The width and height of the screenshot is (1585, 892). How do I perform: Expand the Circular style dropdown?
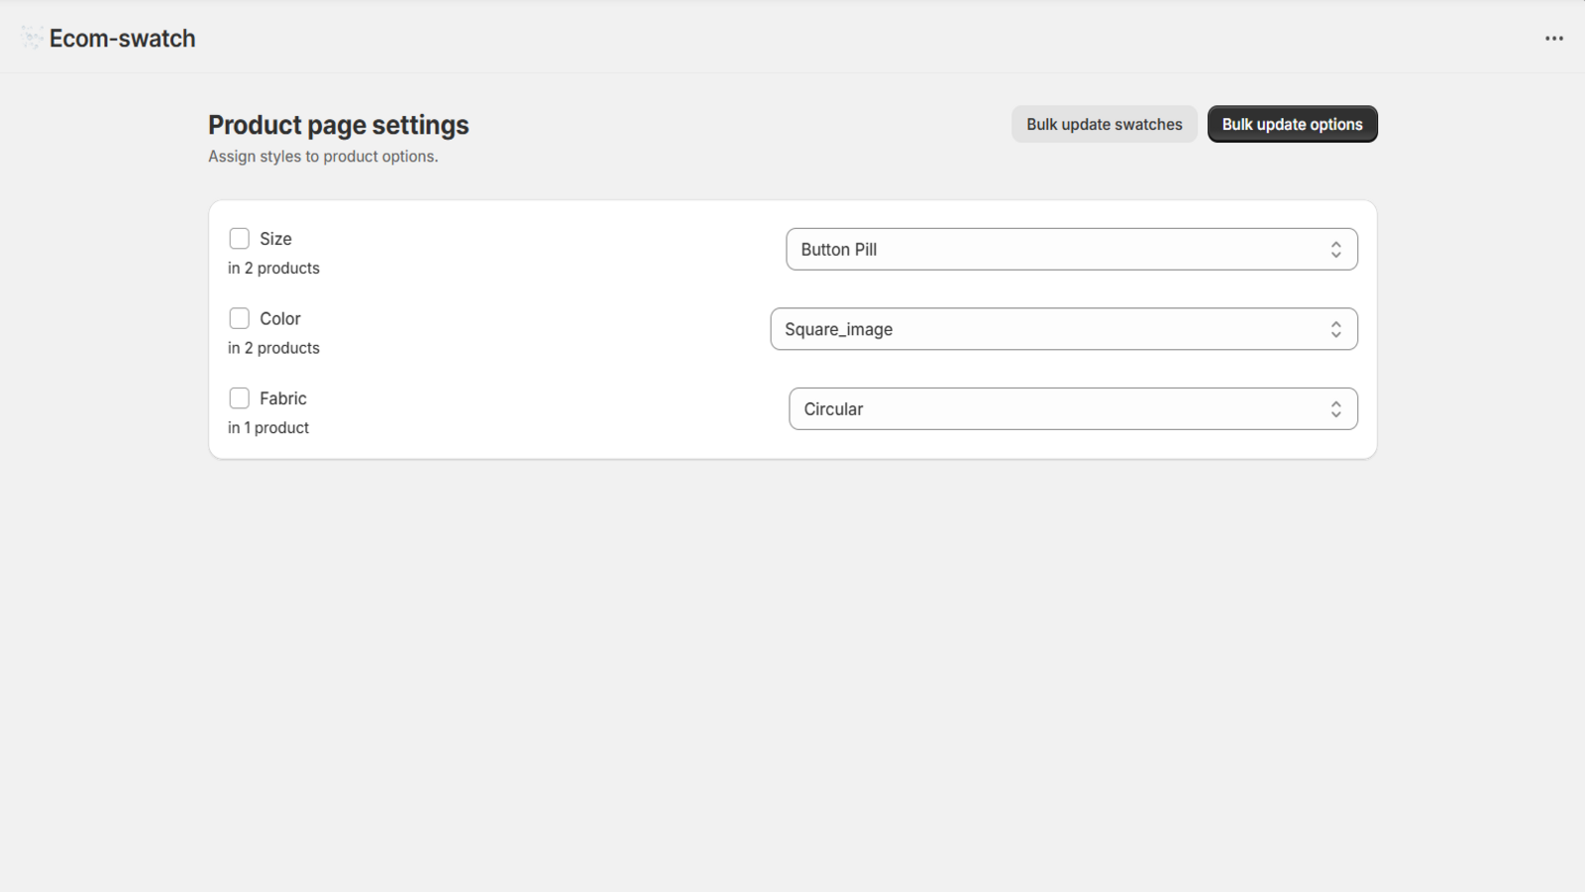1073,409
